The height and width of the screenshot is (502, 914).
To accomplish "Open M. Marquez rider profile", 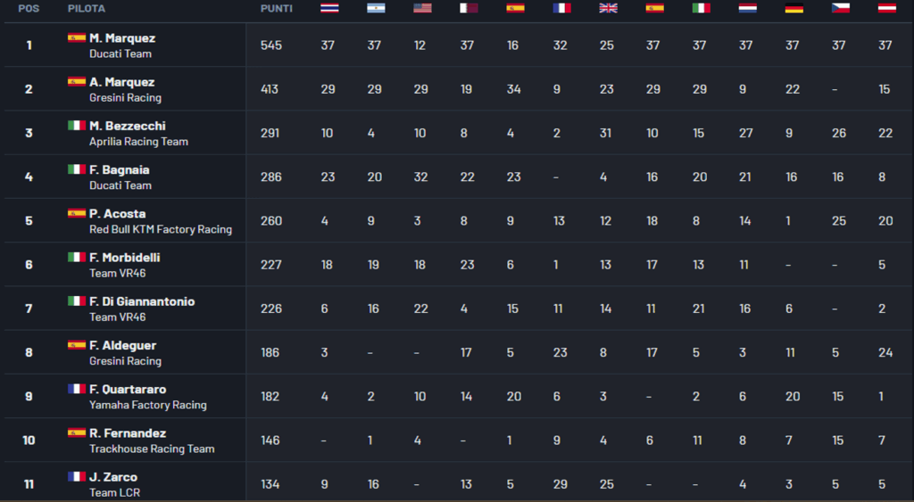I will coord(122,38).
